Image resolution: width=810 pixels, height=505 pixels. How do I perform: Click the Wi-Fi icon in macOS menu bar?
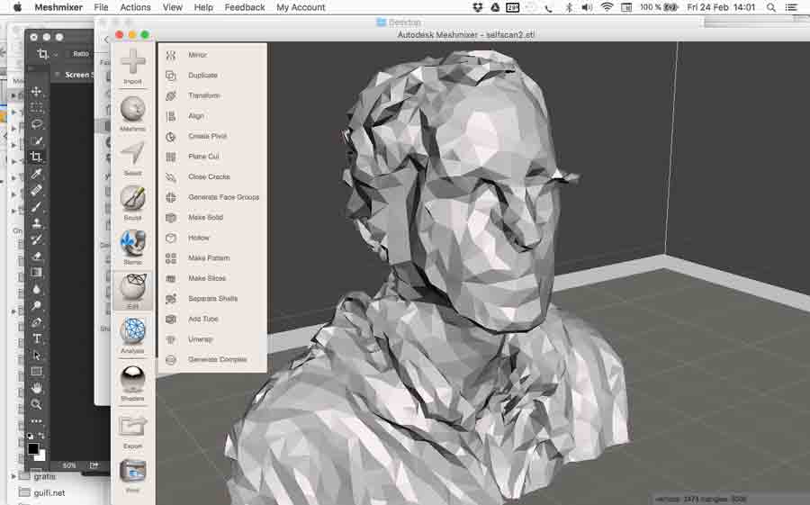tap(607, 7)
